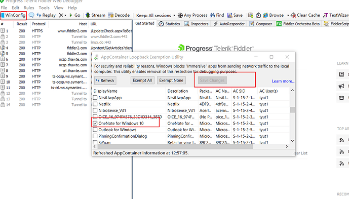Sort by the AC SID column header
This screenshot has width=349, height=199.
click(245, 91)
